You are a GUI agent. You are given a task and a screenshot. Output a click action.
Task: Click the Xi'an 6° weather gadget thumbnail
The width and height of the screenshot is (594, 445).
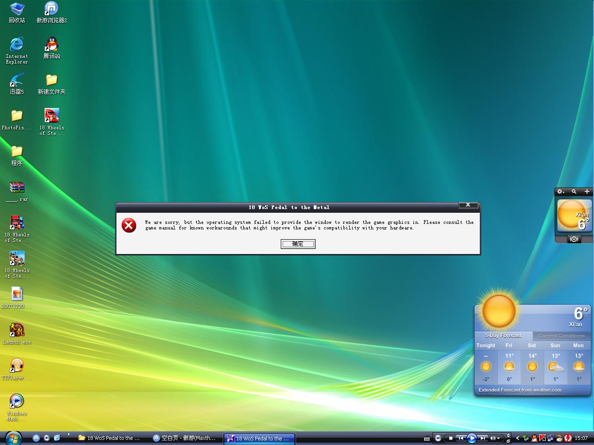575,216
